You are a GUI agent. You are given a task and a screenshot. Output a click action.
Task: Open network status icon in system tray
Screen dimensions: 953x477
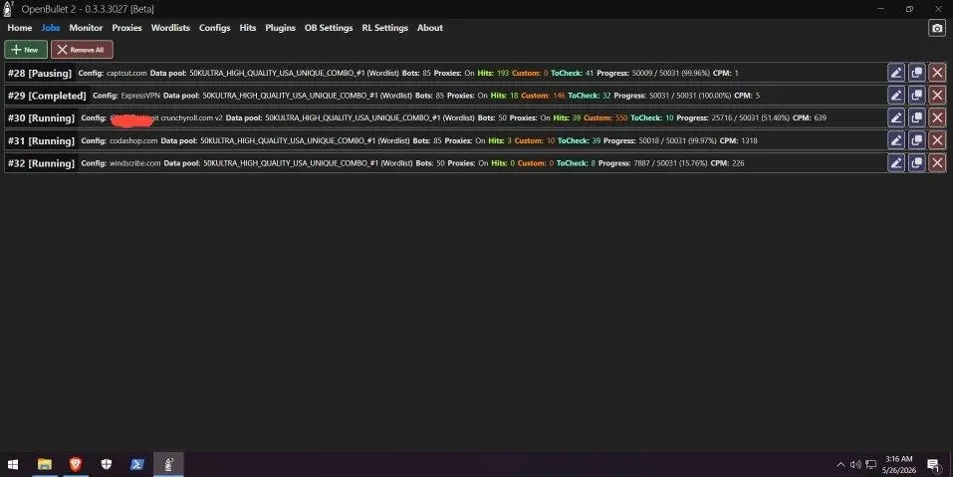click(871, 465)
